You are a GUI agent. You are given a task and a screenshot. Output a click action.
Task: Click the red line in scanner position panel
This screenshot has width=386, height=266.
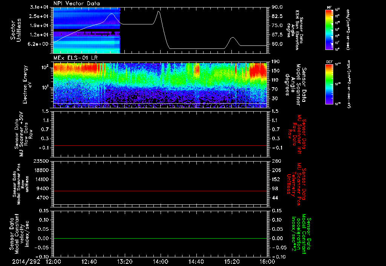pyautogui.click(x=160, y=191)
